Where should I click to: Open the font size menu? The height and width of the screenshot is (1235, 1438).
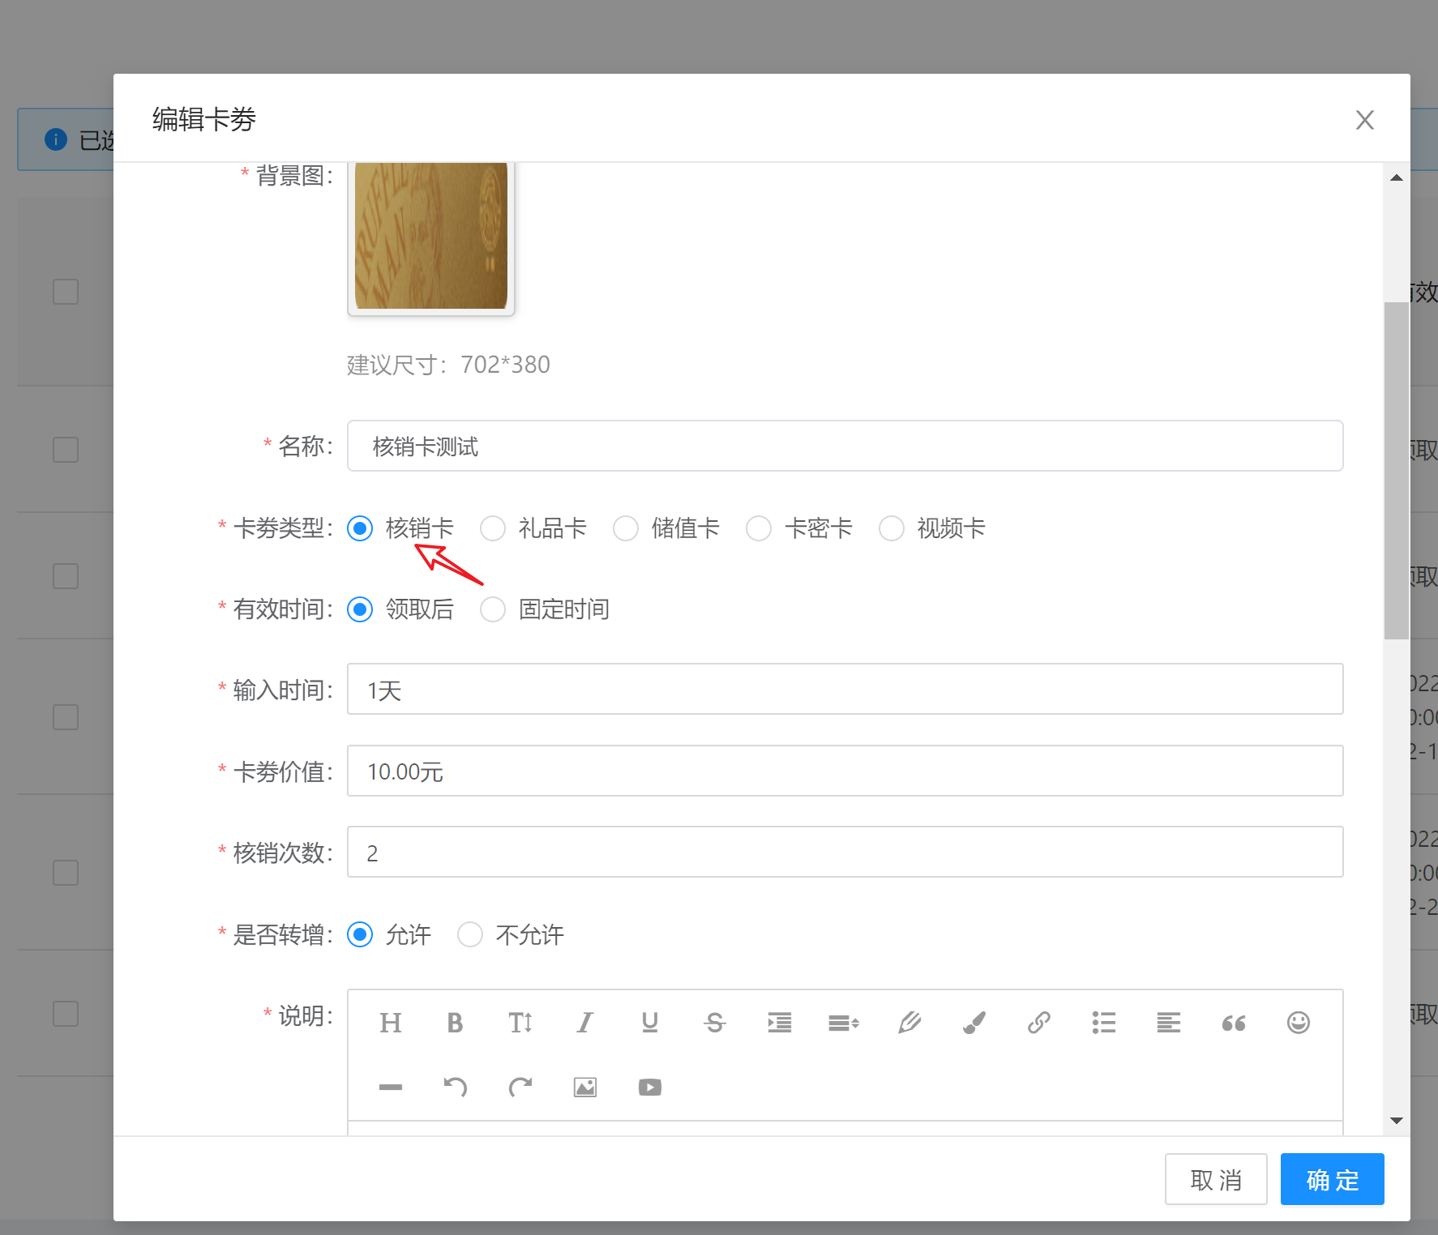[520, 1023]
